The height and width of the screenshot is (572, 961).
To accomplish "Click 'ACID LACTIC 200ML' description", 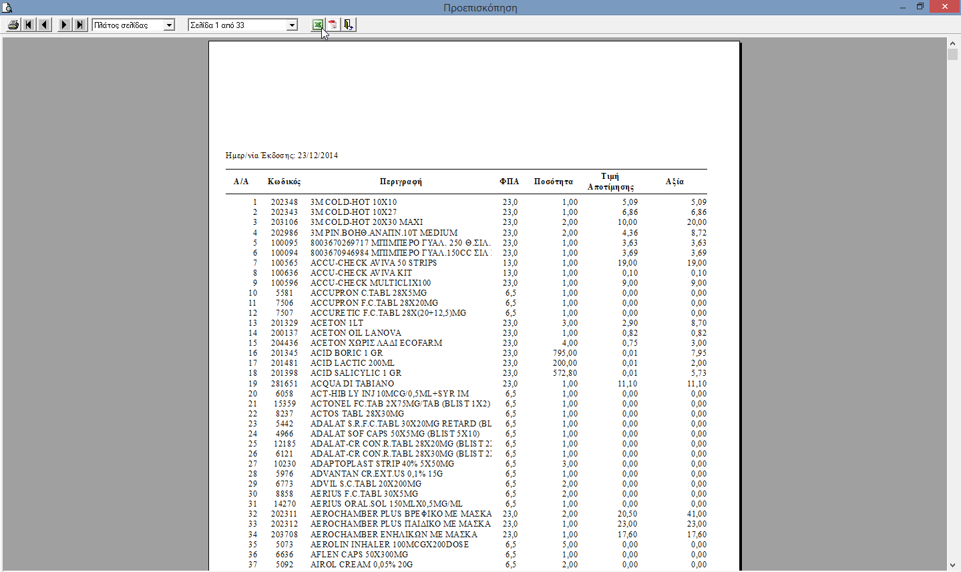I will coord(353,363).
